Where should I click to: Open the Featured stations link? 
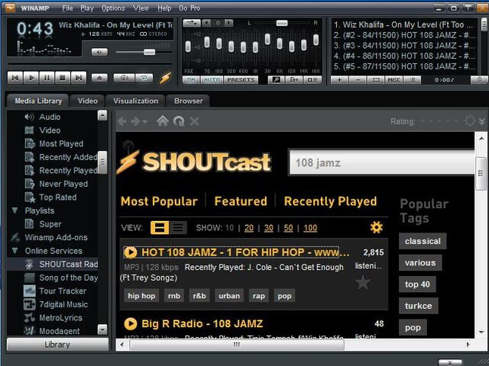point(241,201)
